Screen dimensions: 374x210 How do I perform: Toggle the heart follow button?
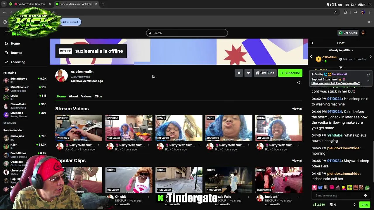point(248,73)
